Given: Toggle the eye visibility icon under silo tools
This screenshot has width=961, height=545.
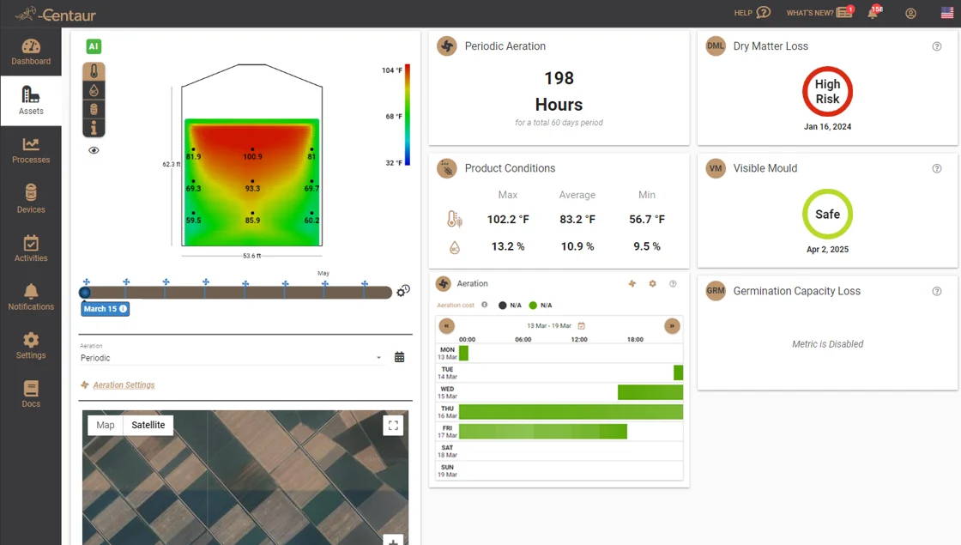Looking at the screenshot, I should click(x=94, y=150).
